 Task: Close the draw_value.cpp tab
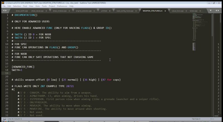click(46, 11)
